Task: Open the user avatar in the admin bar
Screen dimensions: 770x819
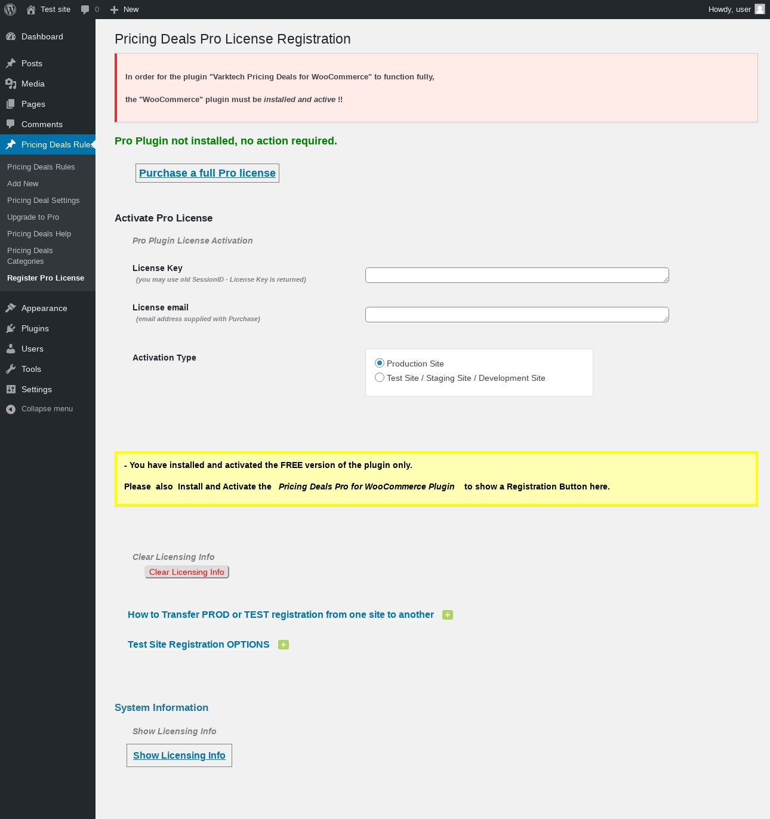Action: tap(760, 9)
